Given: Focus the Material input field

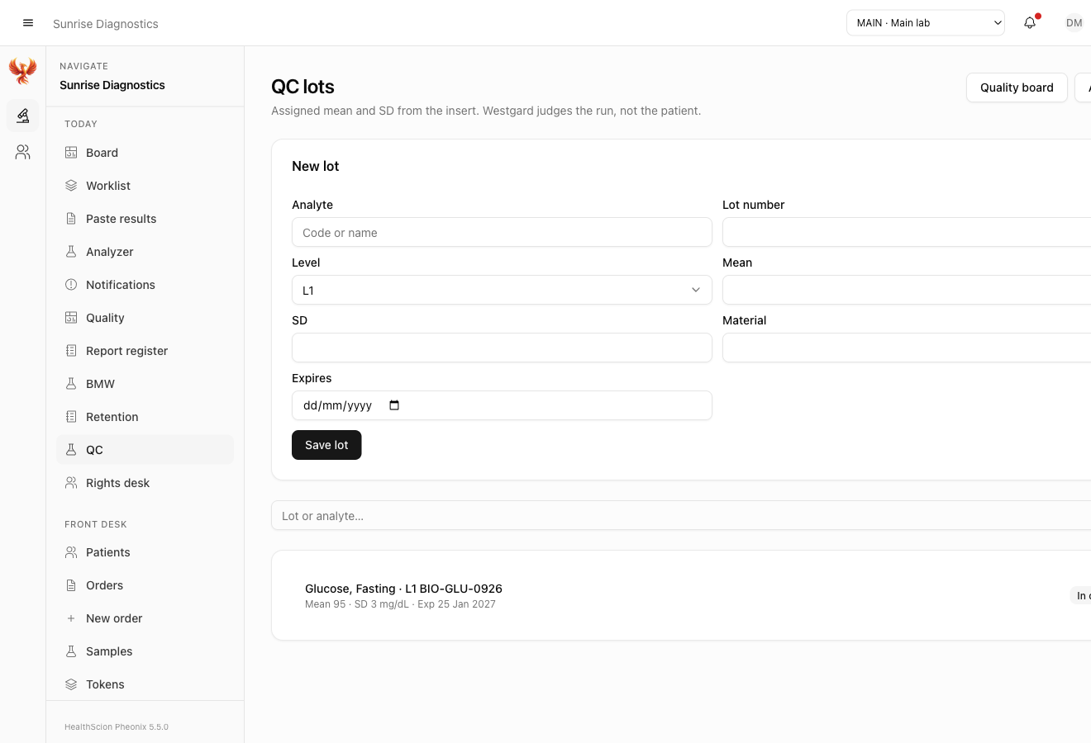Looking at the screenshot, I should click(x=907, y=348).
